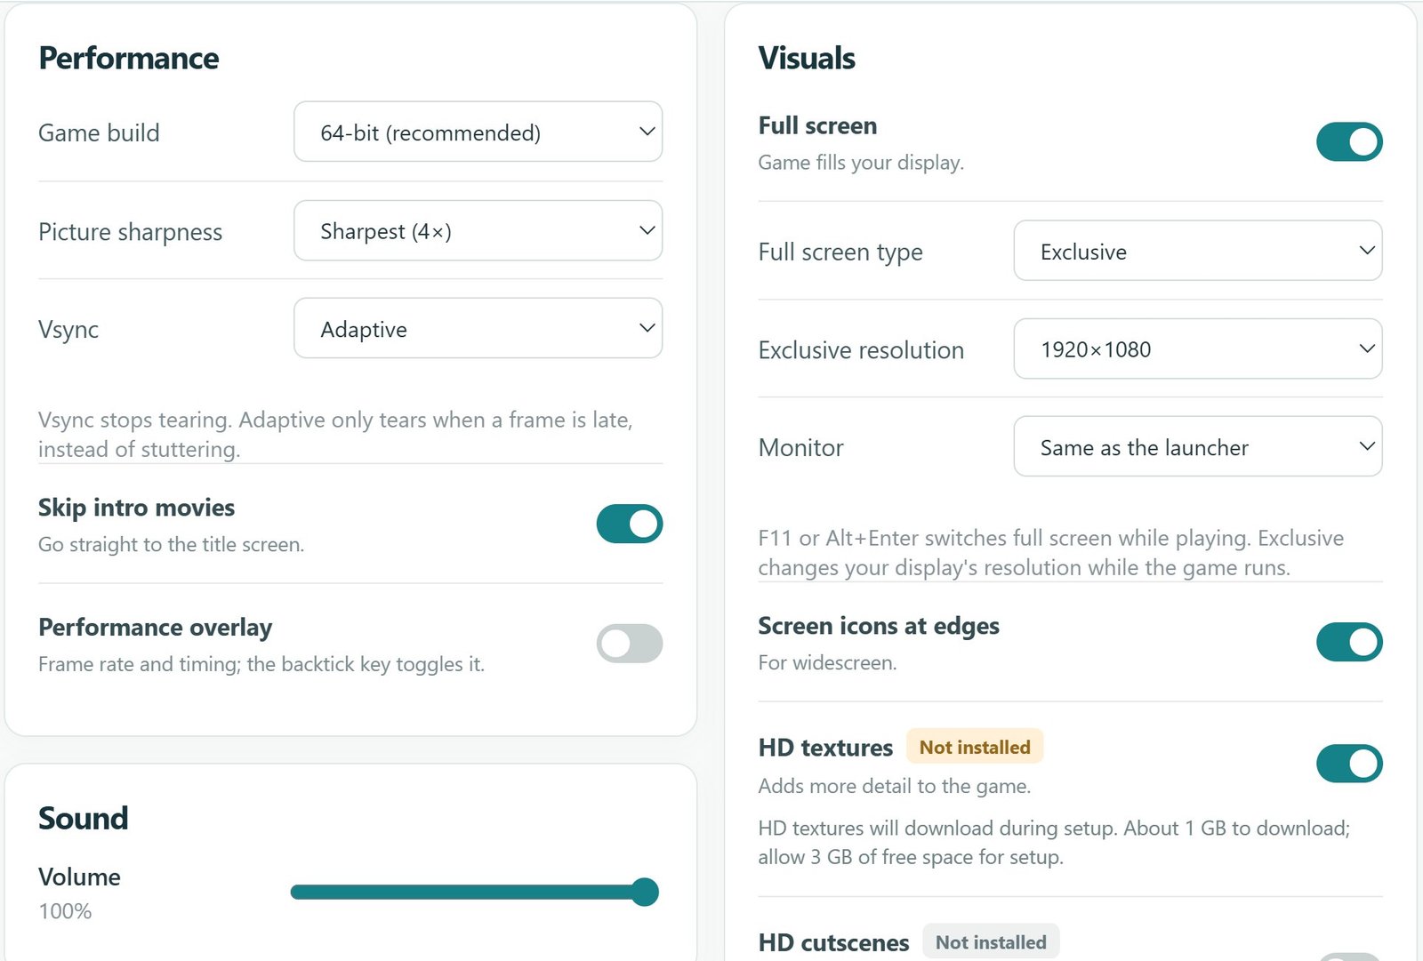Click the Exclusive resolution label
Image resolution: width=1423 pixels, height=961 pixels.
point(861,350)
